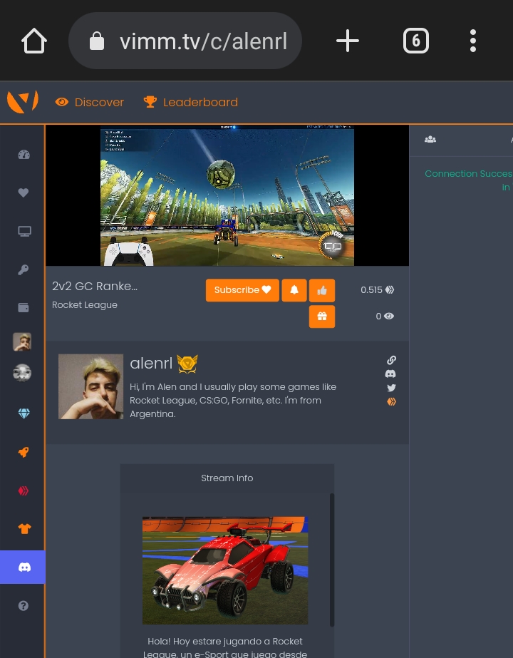
Task: Open the monitor sidebar icon
Action: 24,231
